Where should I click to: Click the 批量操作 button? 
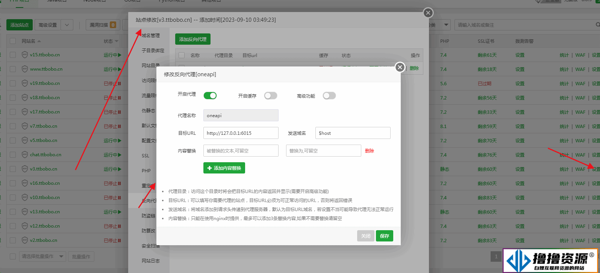tap(81, 256)
